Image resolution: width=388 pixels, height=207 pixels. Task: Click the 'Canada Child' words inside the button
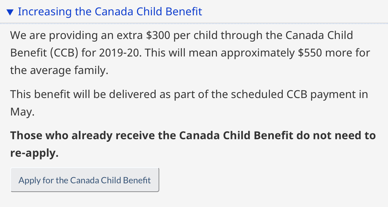click(95, 180)
